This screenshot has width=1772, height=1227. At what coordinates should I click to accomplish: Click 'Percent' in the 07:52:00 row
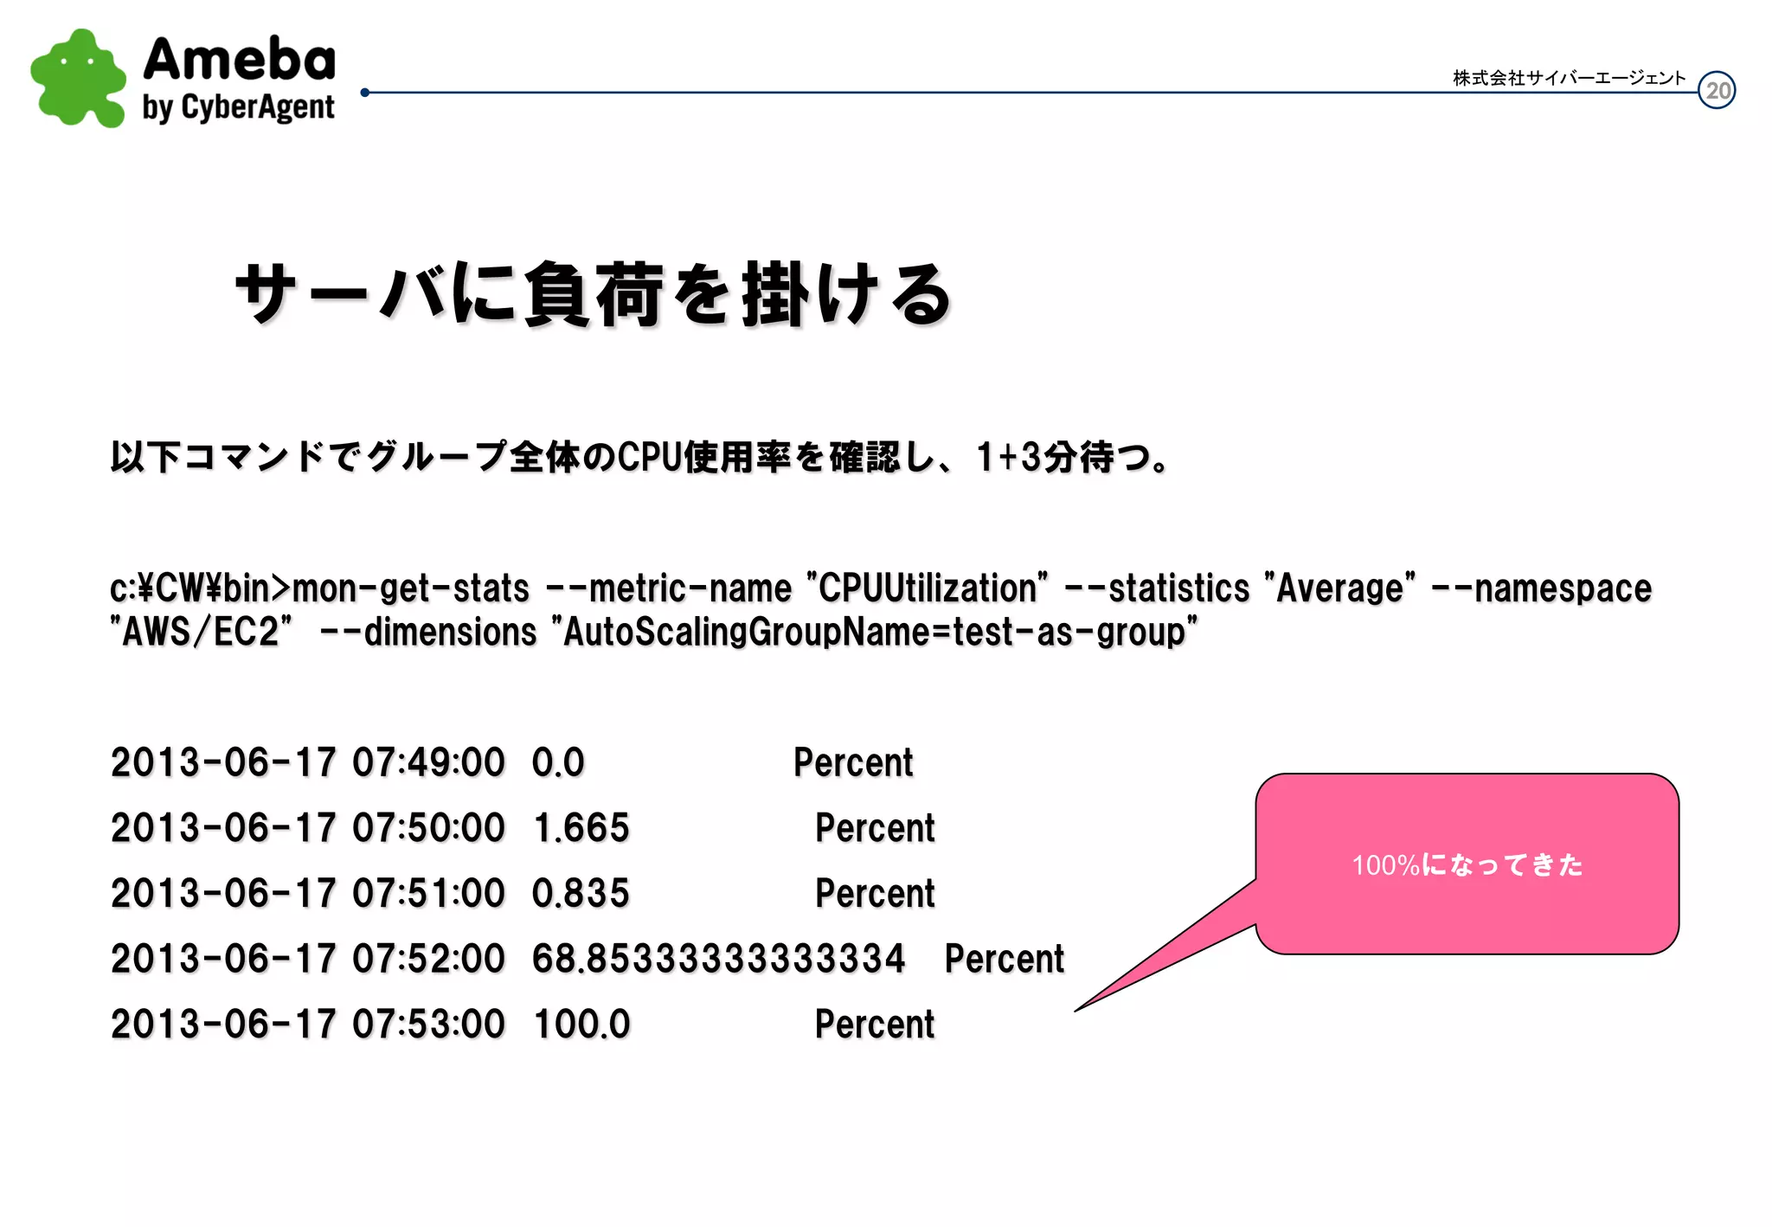pyautogui.click(x=1004, y=959)
